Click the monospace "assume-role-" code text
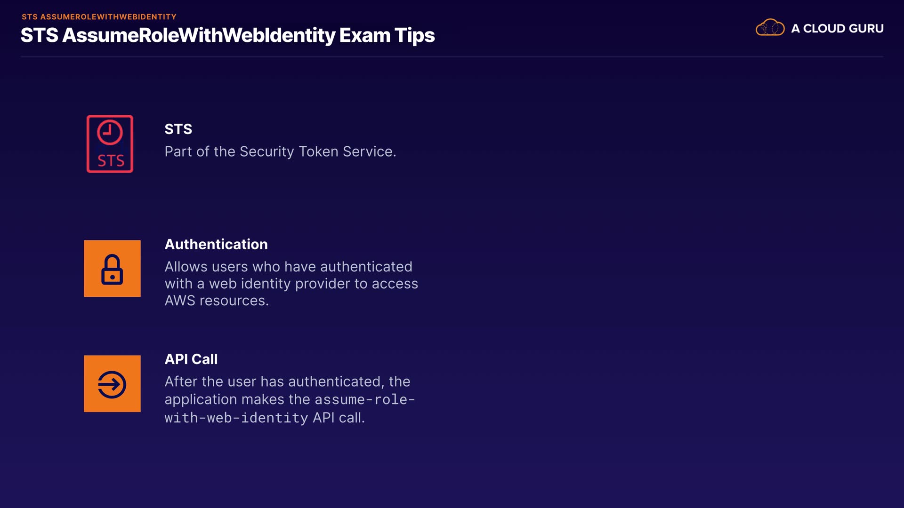 point(365,400)
